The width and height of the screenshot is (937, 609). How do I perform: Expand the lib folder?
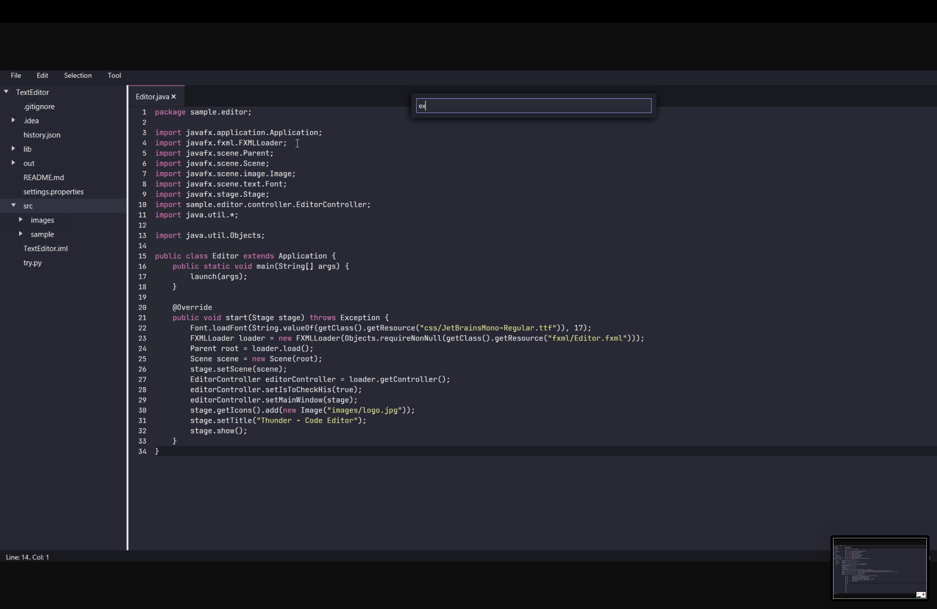point(13,149)
